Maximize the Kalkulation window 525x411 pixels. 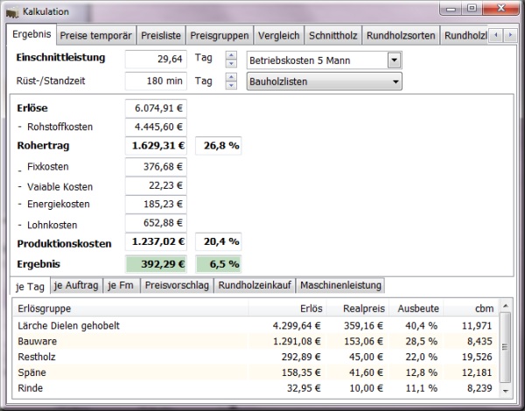[472, 9]
